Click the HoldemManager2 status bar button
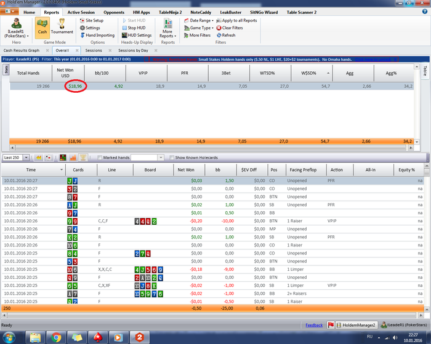The height and width of the screenshot is (344, 431). [x=356, y=325]
